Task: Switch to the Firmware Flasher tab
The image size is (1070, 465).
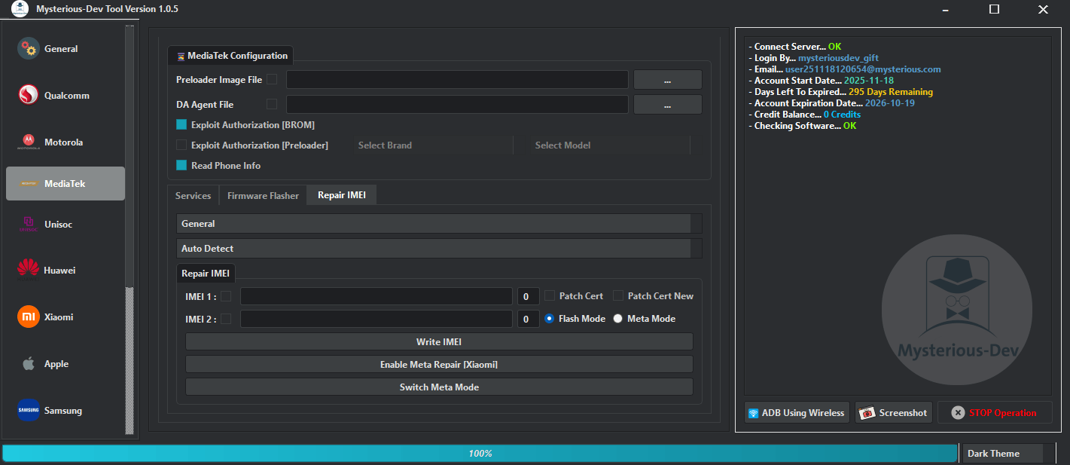Action: pyautogui.click(x=262, y=194)
